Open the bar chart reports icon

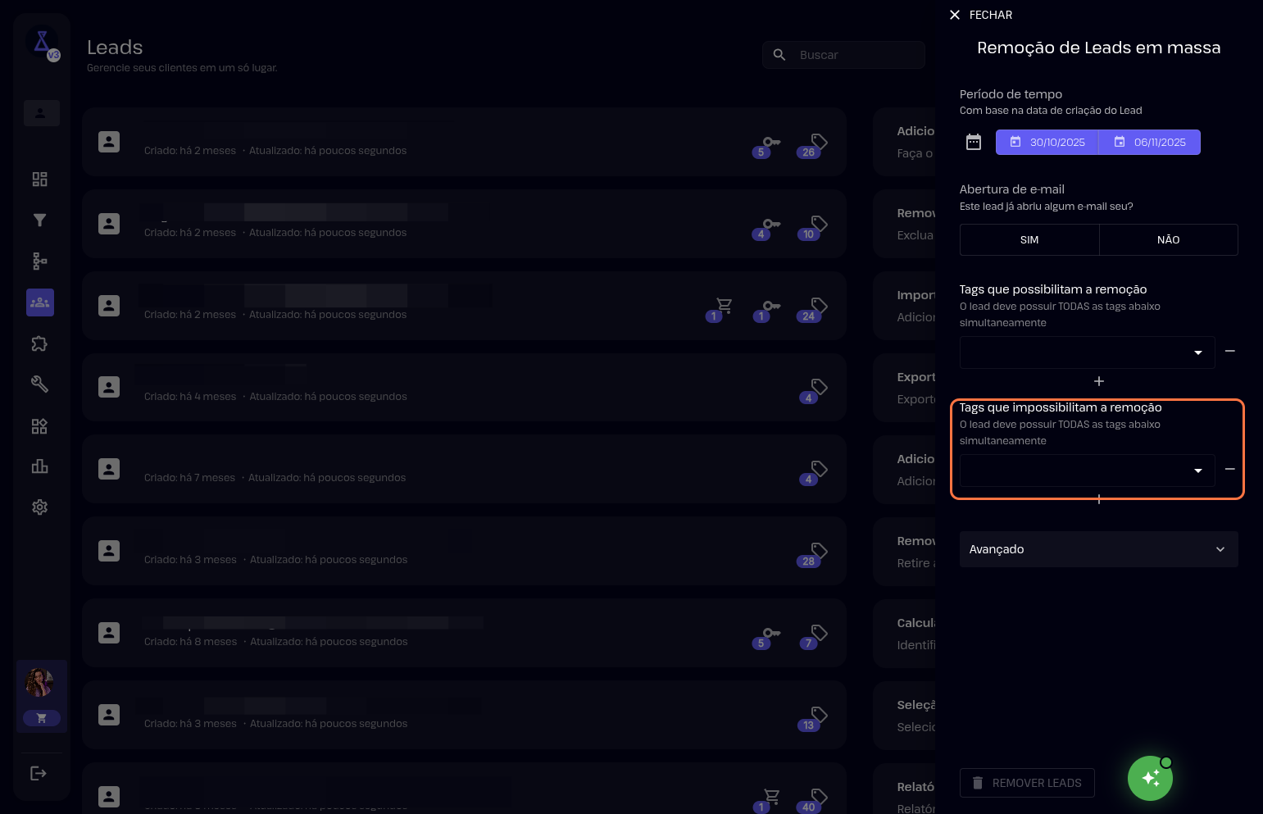tap(39, 466)
